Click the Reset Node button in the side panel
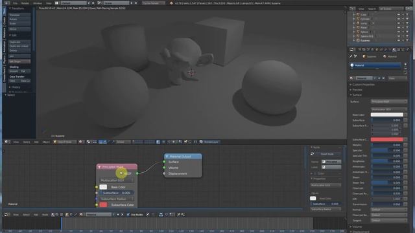 [327, 154]
